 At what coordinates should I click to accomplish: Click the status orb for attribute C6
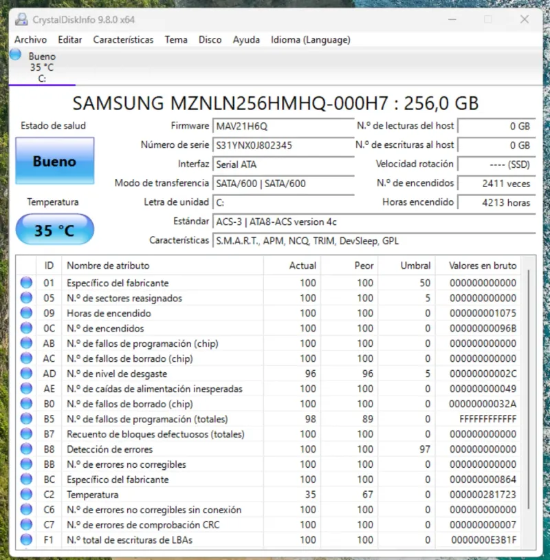click(26, 509)
